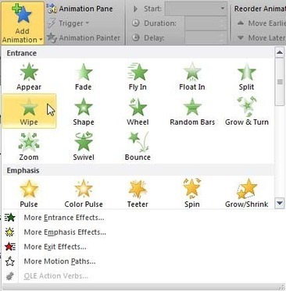Image resolution: width=286 pixels, height=291 pixels.
Task: Select the Spin emphasis effect
Action: click(192, 193)
